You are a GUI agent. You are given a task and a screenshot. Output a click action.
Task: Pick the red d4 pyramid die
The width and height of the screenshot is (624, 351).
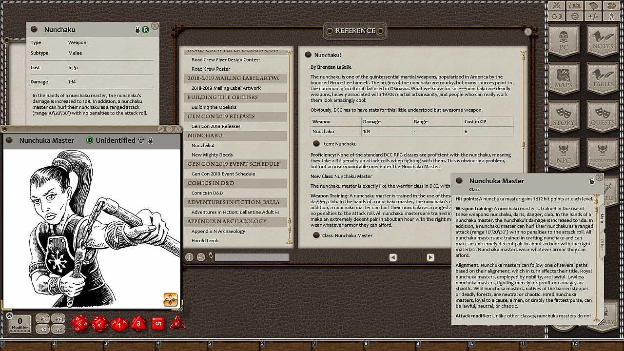(x=177, y=323)
